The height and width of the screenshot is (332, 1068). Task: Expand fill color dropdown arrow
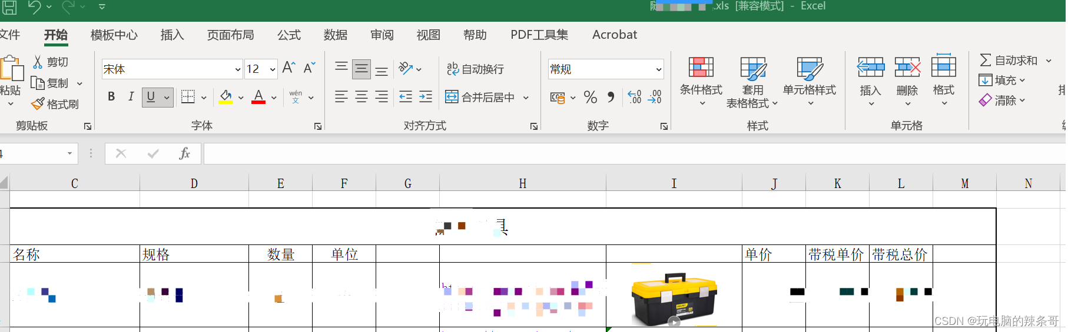coord(241,98)
